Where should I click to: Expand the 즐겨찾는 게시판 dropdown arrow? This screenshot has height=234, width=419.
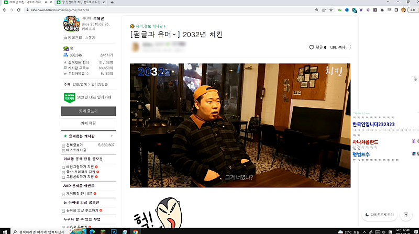click(112, 136)
